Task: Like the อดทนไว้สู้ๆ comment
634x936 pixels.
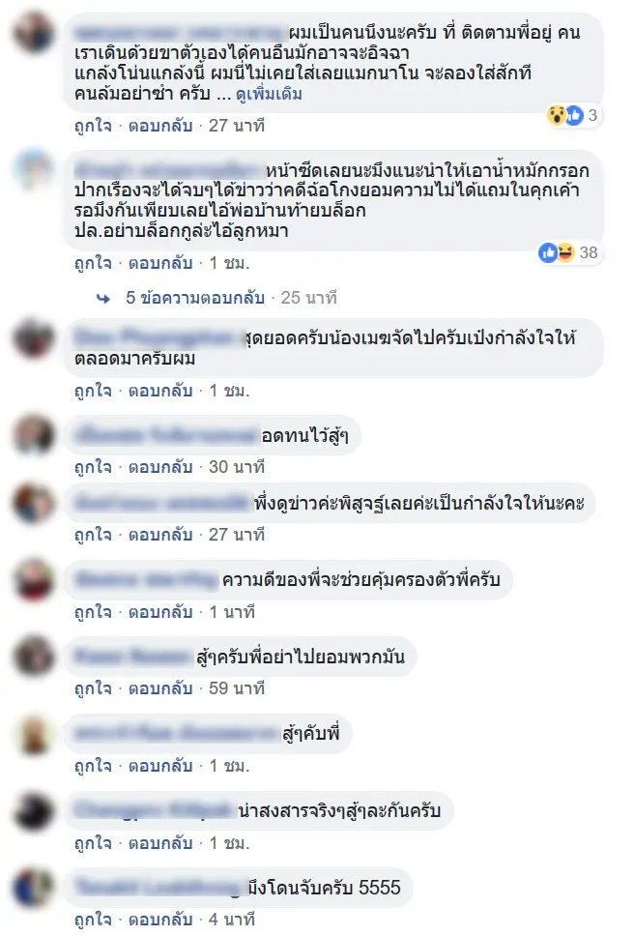Action: point(93,467)
